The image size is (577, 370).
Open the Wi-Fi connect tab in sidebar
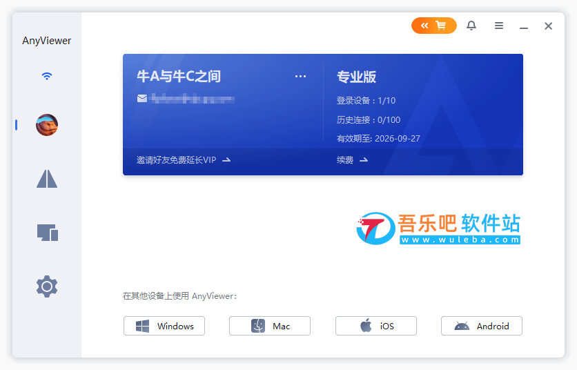click(x=47, y=76)
